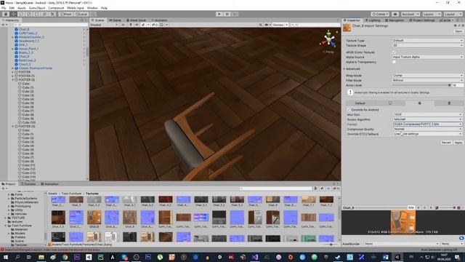Screen dimensions: 465x262
Task: Select the Scale tool in the toolbar
Action: pyautogui.click(x=29, y=14)
